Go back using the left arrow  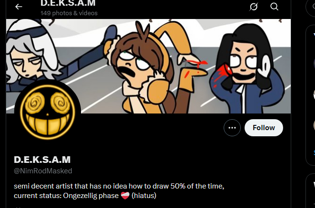tap(19, 7)
